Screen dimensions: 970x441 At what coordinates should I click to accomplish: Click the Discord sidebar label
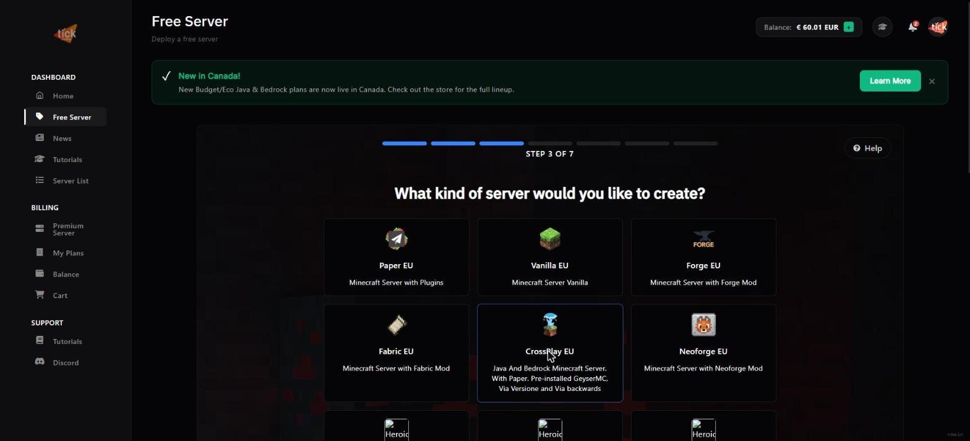(66, 362)
